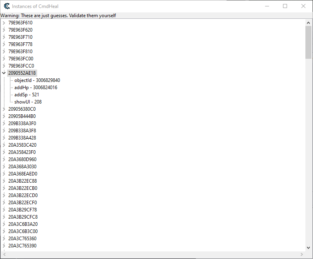Click the horizontal scrollbar left arrow
The image size is (313, 259).
pos(4,255)
